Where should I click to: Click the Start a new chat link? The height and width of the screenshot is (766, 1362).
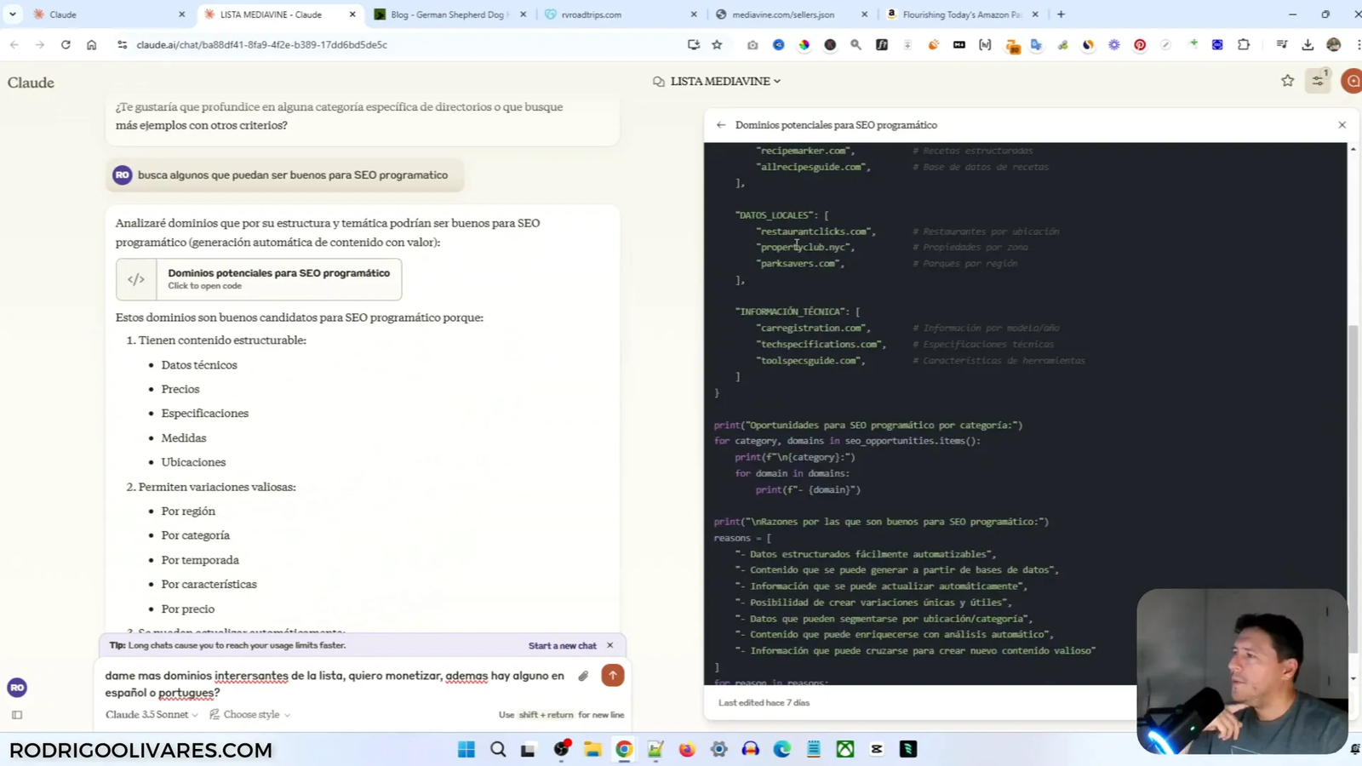[x=562, y=645]
